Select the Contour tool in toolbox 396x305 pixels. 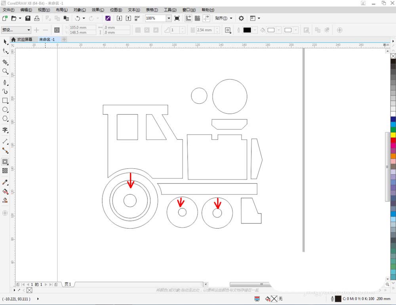coord(5,162)
